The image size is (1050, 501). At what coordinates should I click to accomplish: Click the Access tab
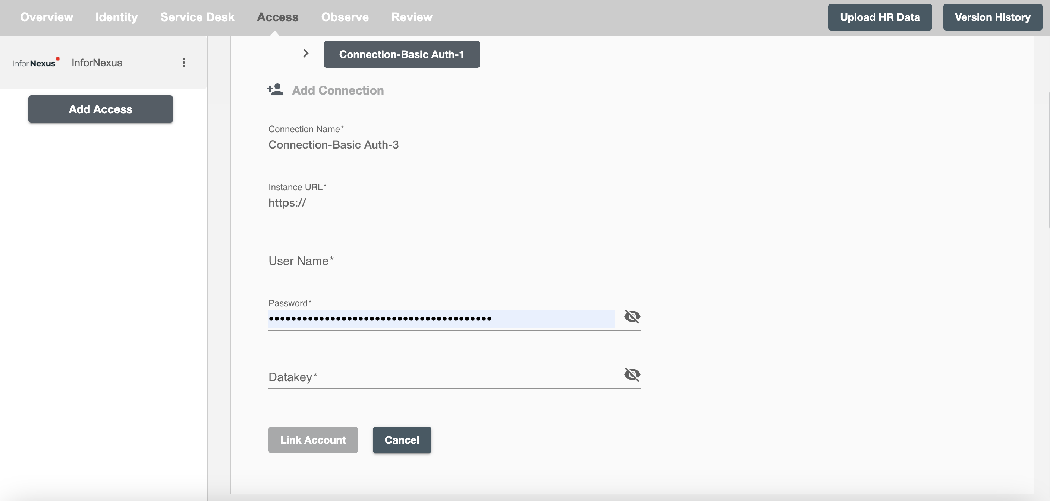(x=277, y=16)
